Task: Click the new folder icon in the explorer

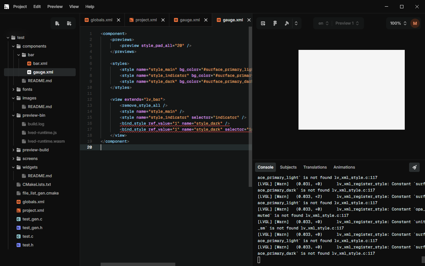Action: (x=69, y=23)
